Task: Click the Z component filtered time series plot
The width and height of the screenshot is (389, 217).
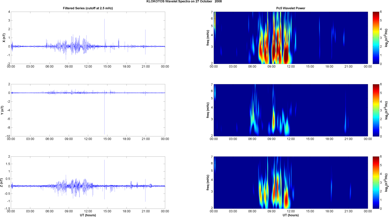Action: point(88,183)
